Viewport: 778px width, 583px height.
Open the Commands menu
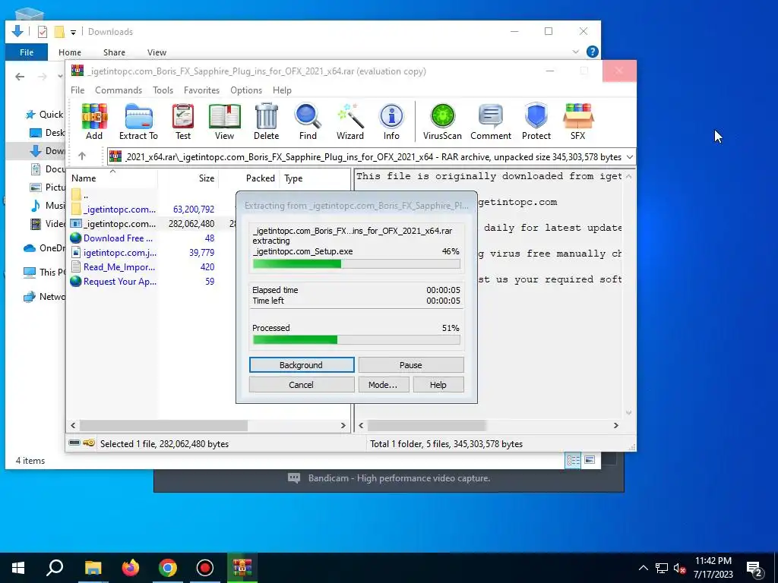click(x=119, y=90)
